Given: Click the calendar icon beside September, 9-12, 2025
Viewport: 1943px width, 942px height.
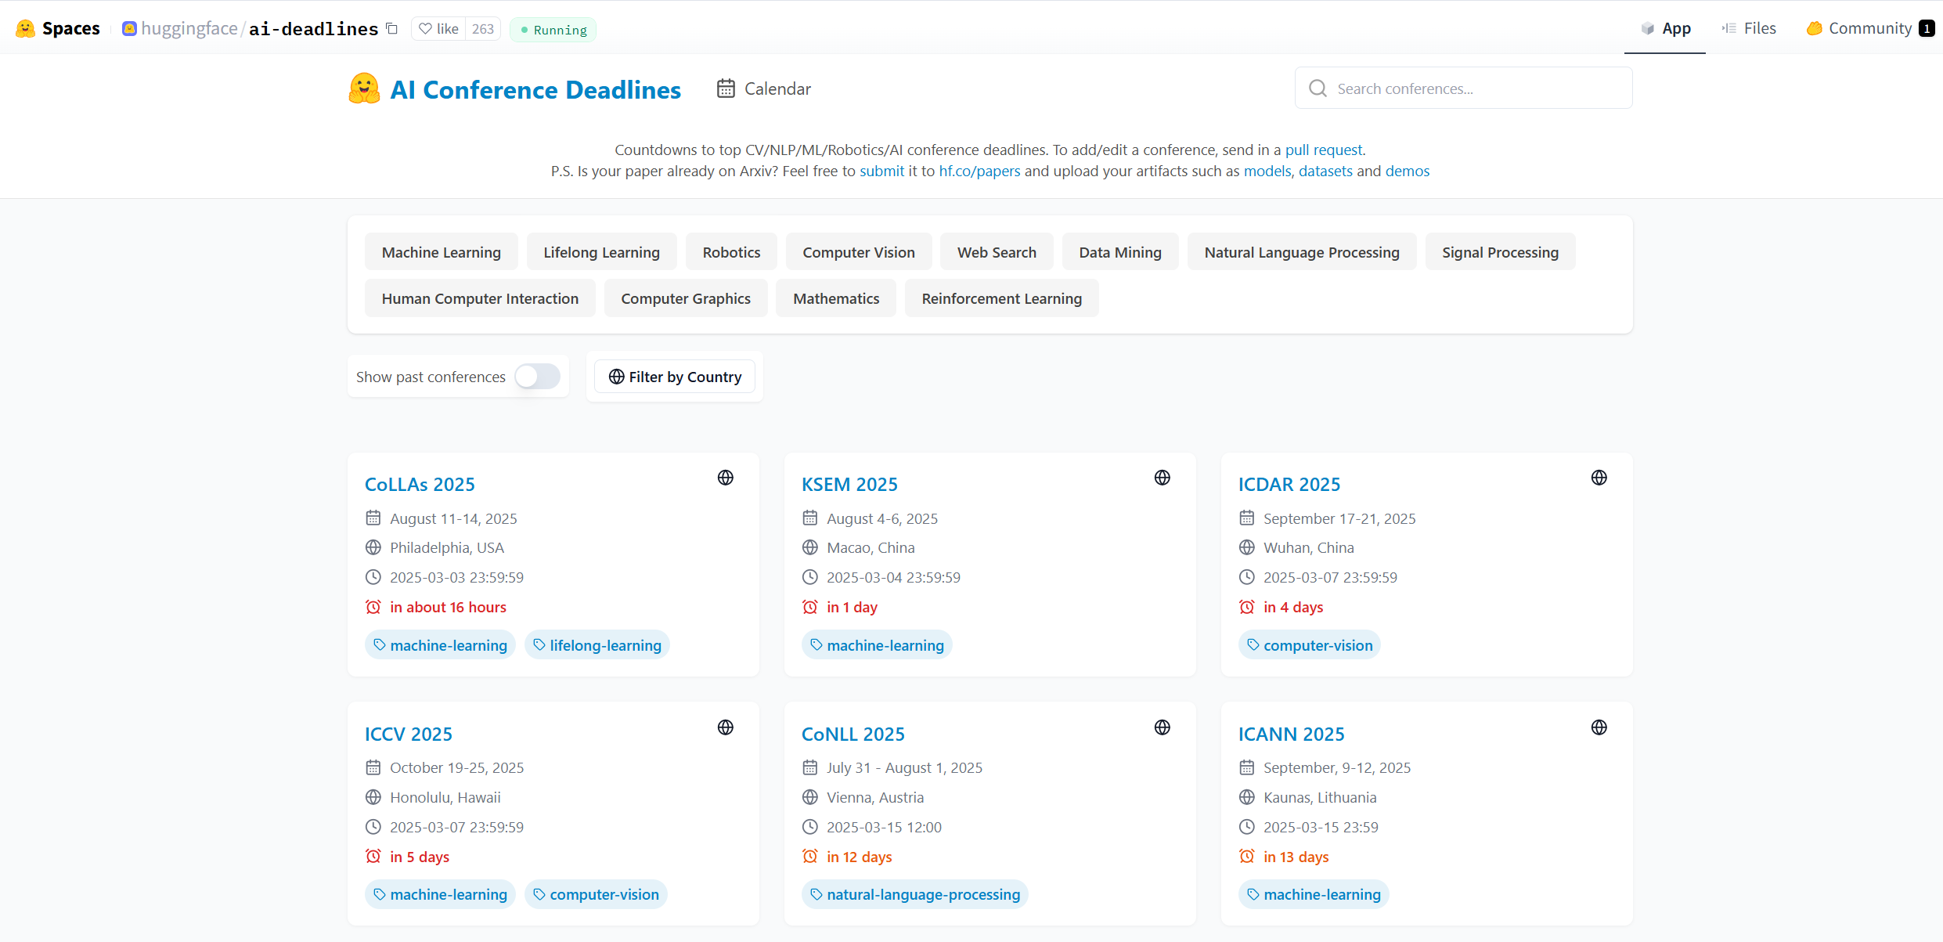Looking at the screenshot, I should tap(1247, 767).
